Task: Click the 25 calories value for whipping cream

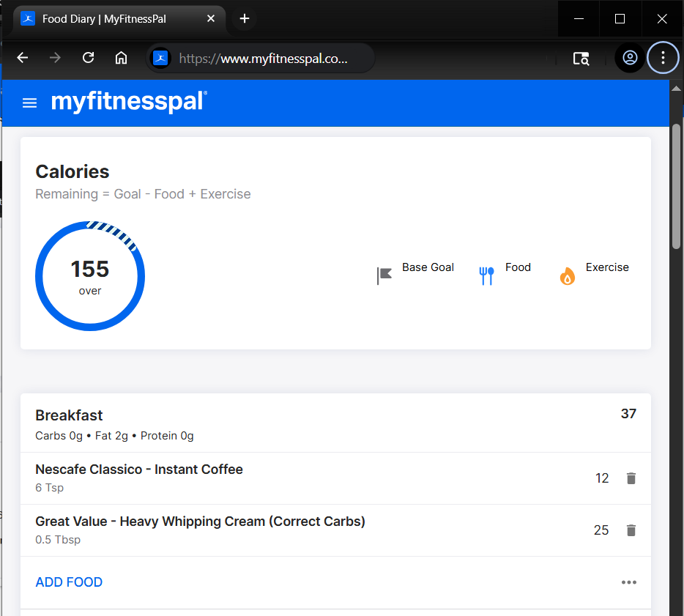Action: pyautogui.click(x=601, y=530)
